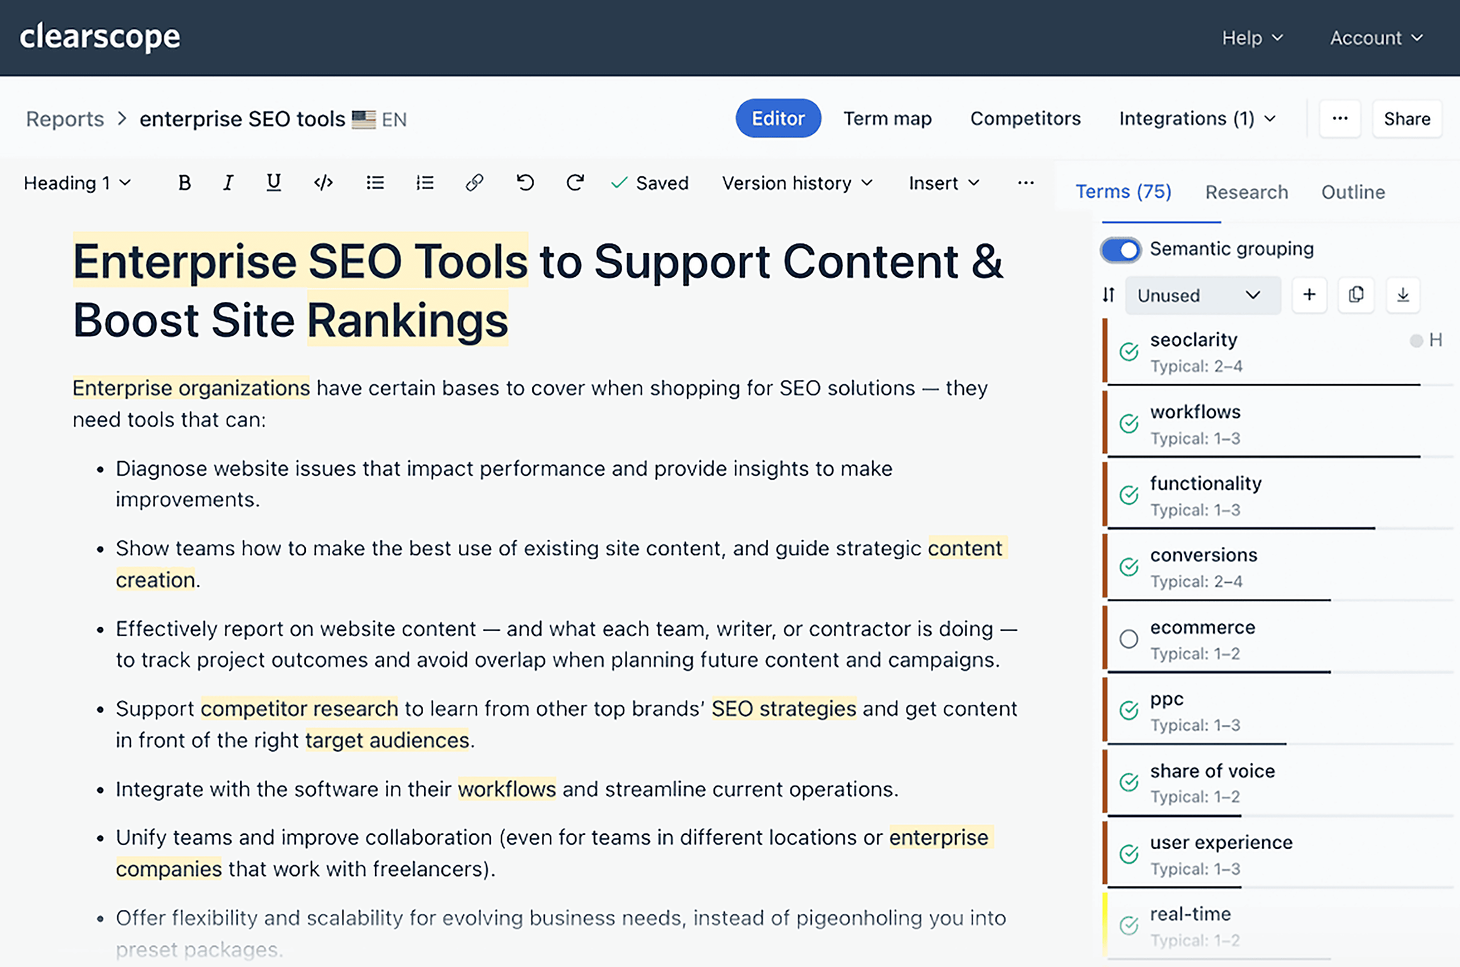Uncheck the seoclarity term checkmark
Viewport: 1460px width, 967px height.
tap(1128, 352)
